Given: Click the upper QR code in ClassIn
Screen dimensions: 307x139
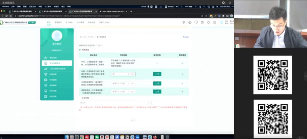Looking at the screenshot, I should pyautogui.click(x=273, y=75).
